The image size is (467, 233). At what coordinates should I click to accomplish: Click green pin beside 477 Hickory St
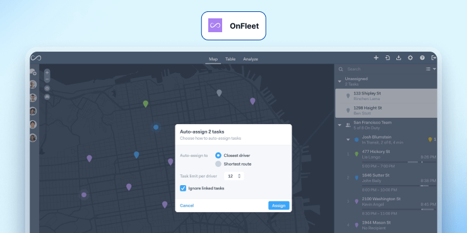[357, 154]
